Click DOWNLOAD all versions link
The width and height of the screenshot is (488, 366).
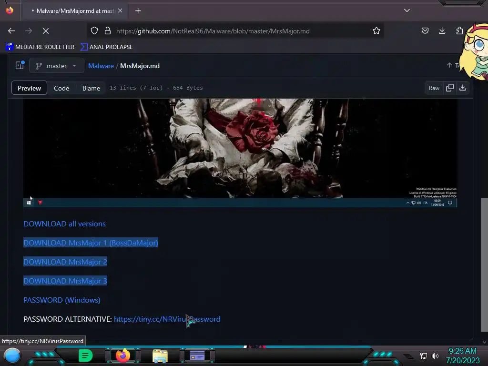64,224
